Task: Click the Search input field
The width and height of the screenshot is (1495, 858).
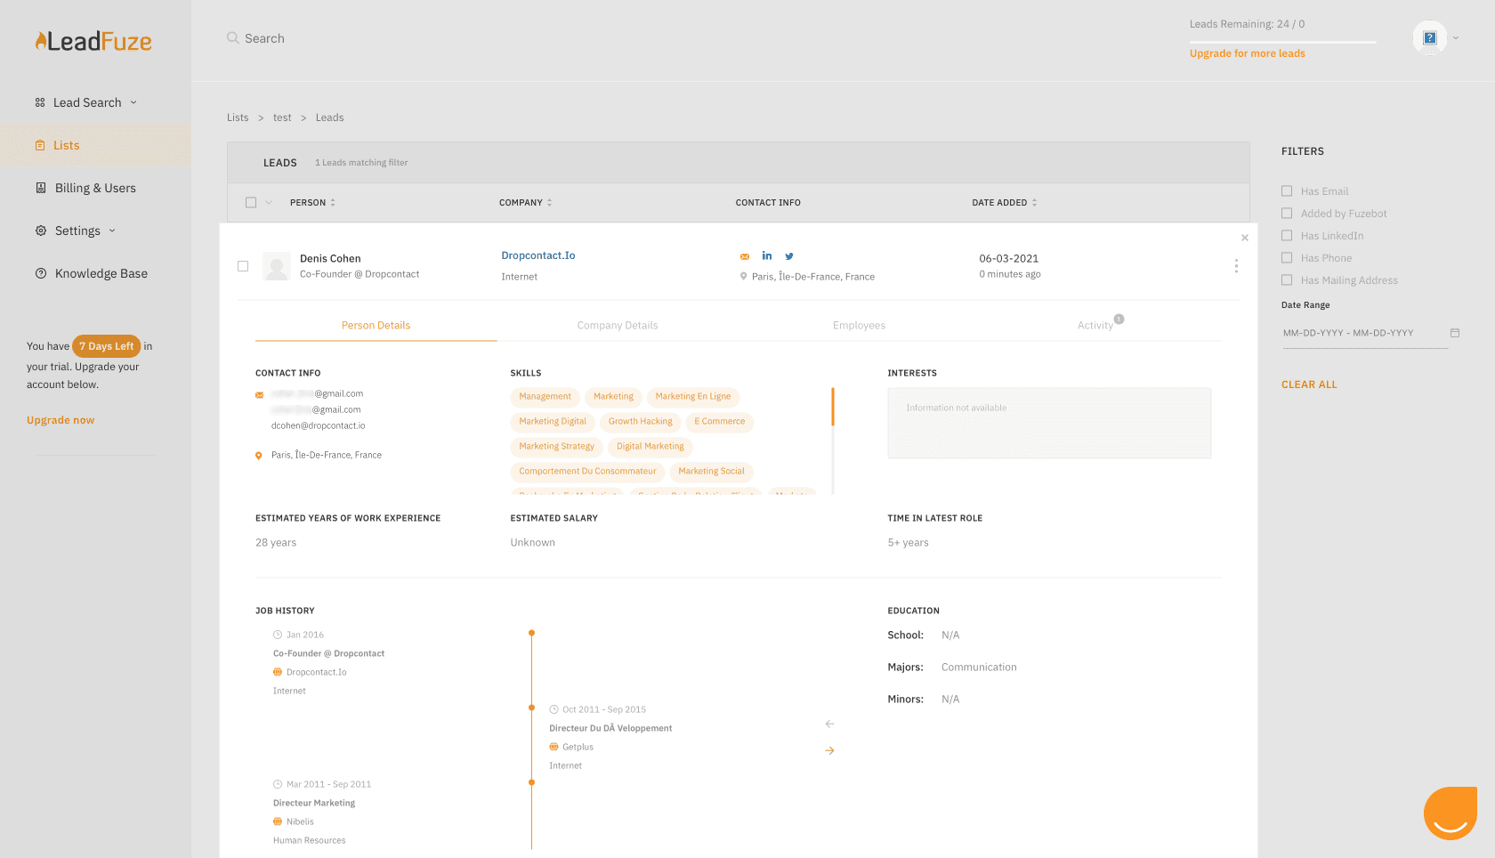Action: click(x=264, y=38)
